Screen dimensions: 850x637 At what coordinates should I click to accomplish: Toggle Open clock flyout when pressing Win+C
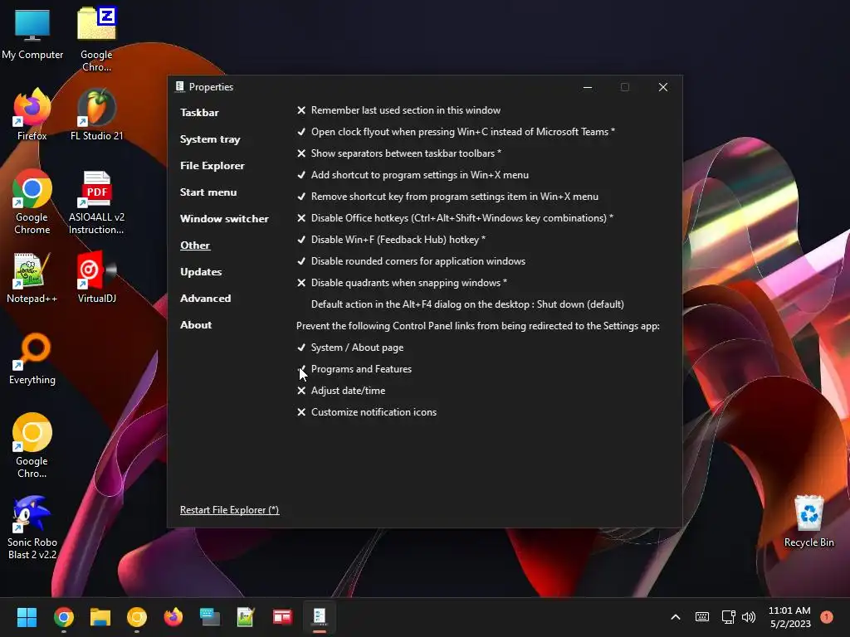[x=456, y=132]
